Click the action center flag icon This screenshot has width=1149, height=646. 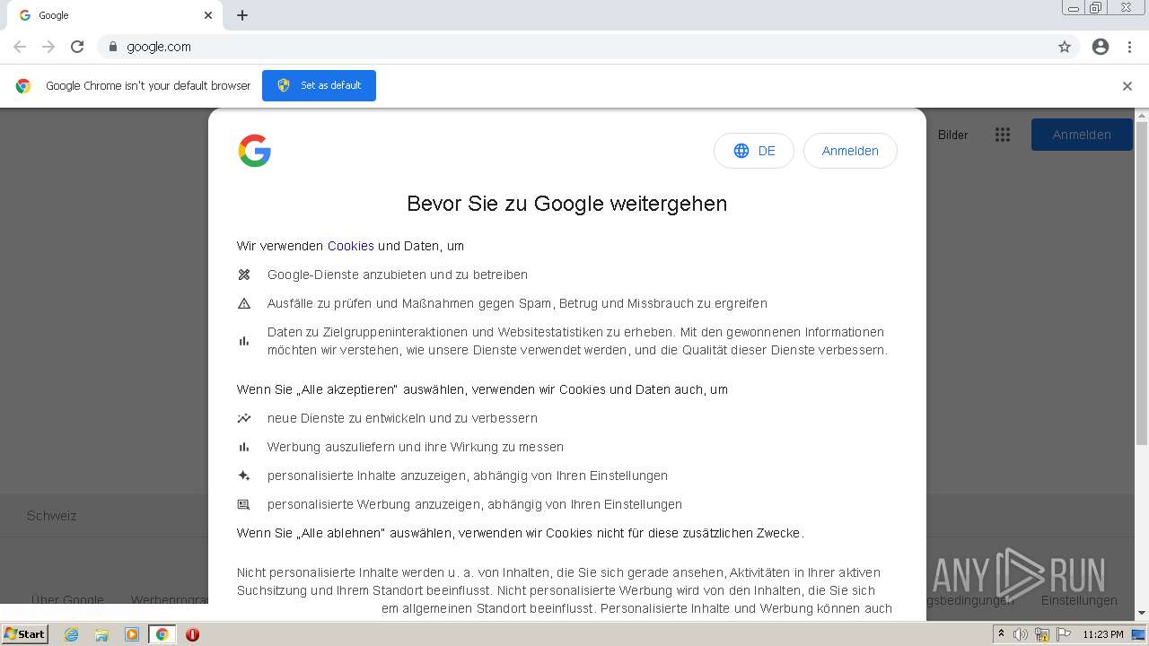pyautogui.click(x=1064, y=634)
